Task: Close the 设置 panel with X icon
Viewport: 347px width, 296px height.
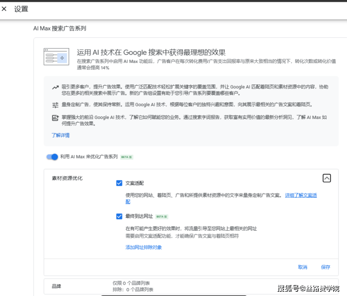Action: tap(4, 9)
